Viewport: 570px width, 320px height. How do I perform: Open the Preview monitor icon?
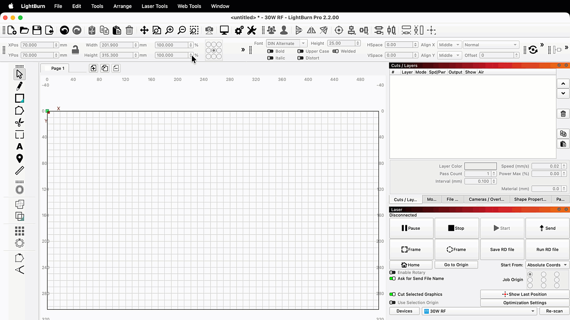tap(224, 30)
